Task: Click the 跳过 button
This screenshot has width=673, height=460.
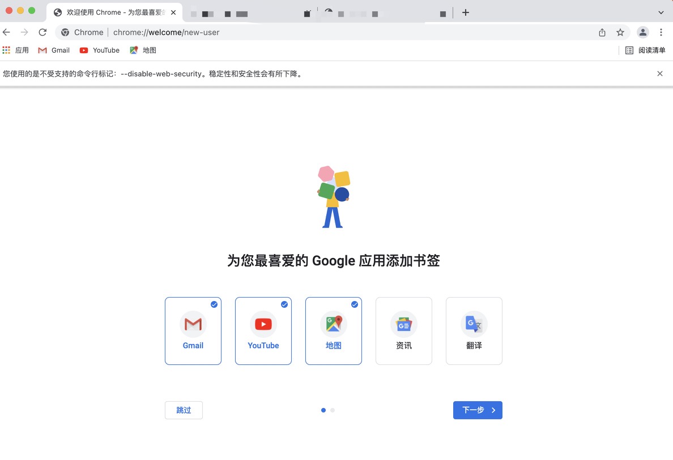Action: tap(184, 410)
